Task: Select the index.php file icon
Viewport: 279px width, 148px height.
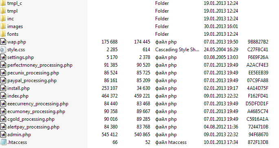Action: tap(3, 96)
